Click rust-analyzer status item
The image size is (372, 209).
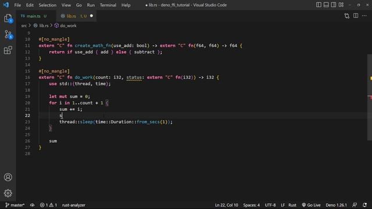tap(74, 205)
